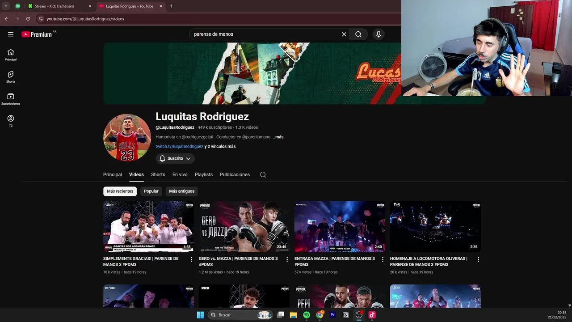Sort videos by Más antiguos
Viewport: 572px width, 322px height.
[181, 191]
